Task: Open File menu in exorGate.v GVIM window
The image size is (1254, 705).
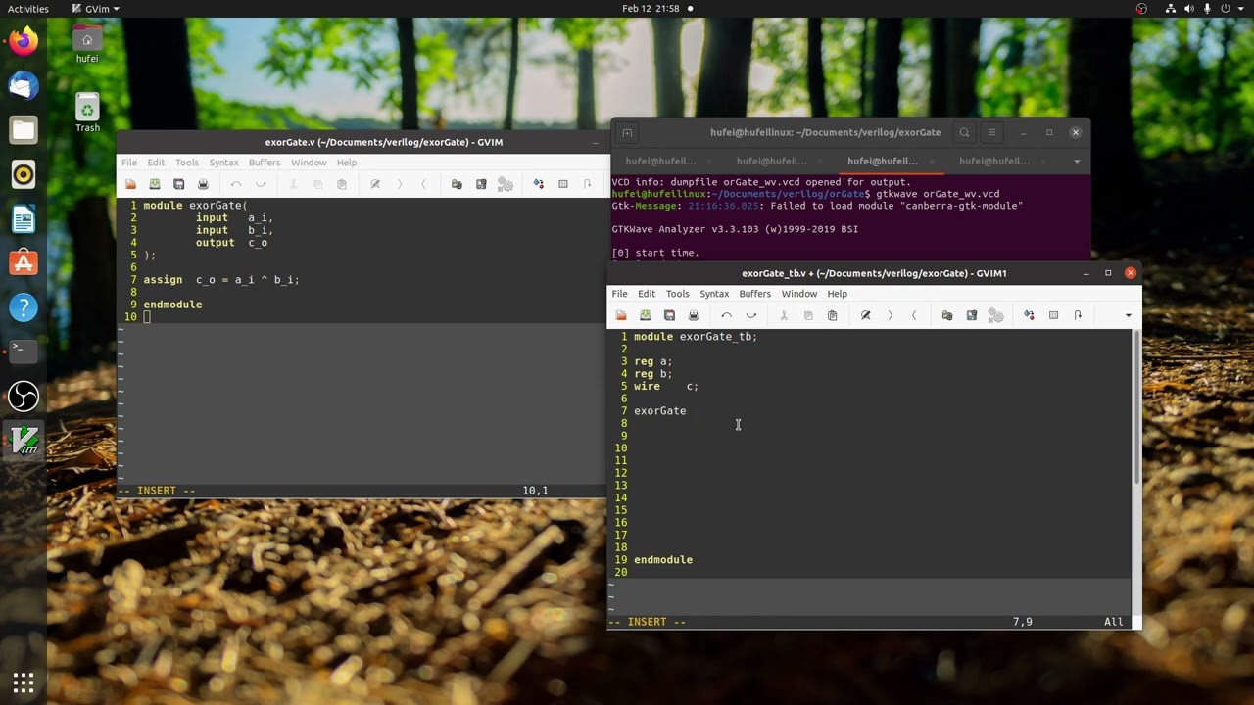Action: point(129,163)
